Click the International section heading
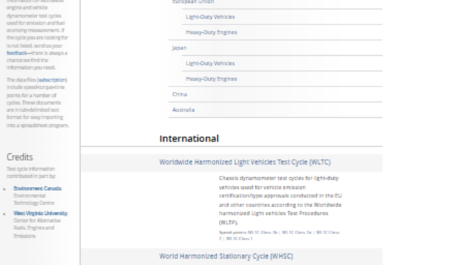The image size is (460, 265). (189, 139)
